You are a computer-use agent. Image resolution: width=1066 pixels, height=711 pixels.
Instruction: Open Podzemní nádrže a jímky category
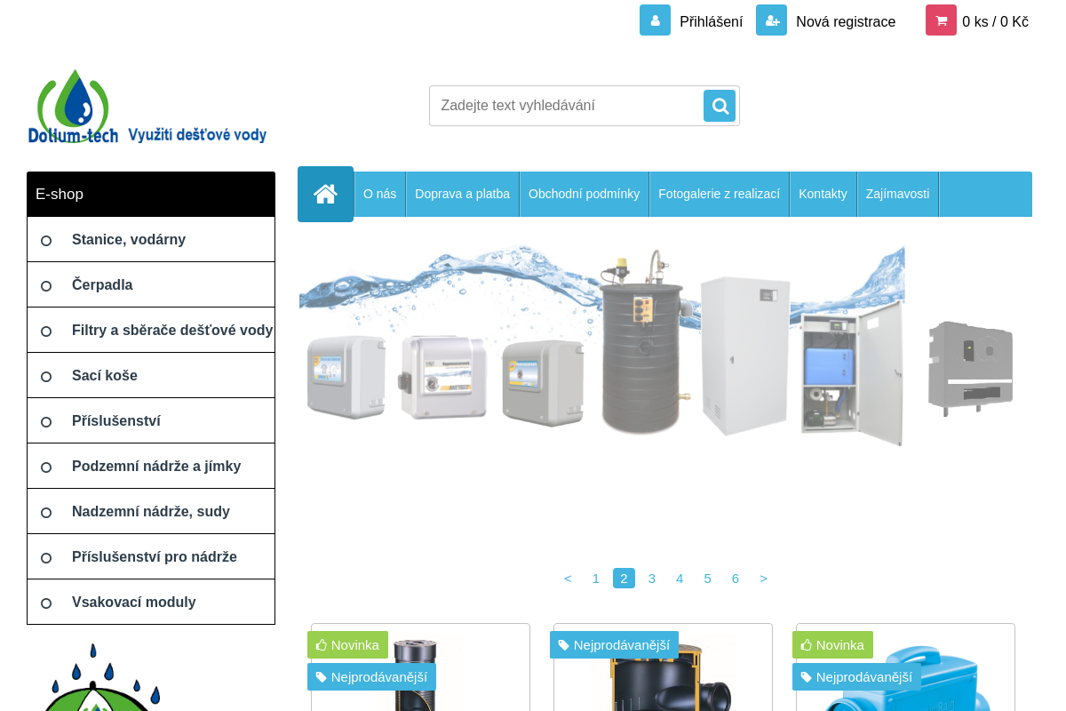151,467
